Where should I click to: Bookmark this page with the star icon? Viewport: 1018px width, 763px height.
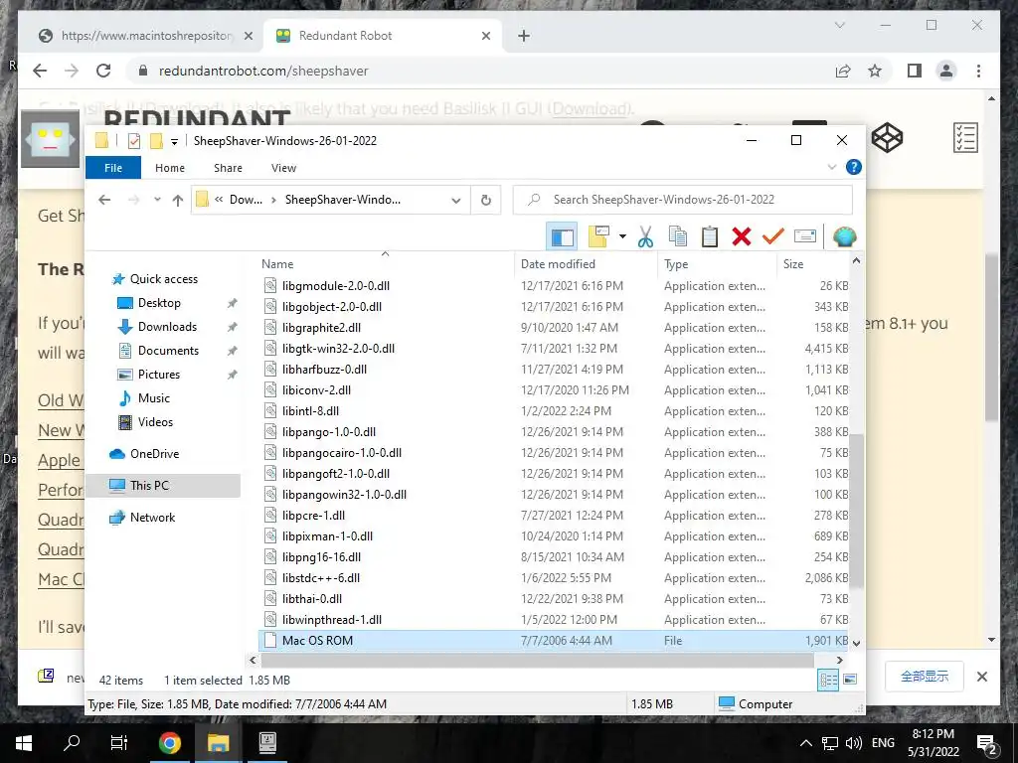tap(875, 71)
